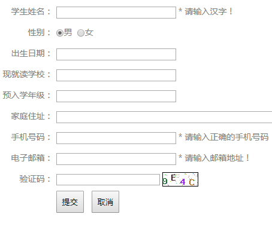Click the 学生姓名 input field
Image resolution: width=272 pixels, height=226 pixels.
pos(116,13)
